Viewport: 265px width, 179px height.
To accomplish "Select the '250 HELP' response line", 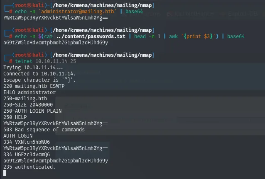I will click(15, 117).
